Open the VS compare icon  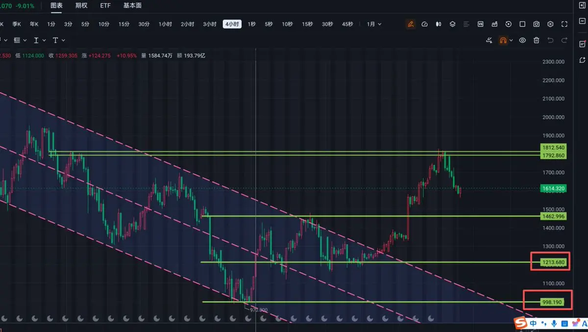tap(481, 24)
